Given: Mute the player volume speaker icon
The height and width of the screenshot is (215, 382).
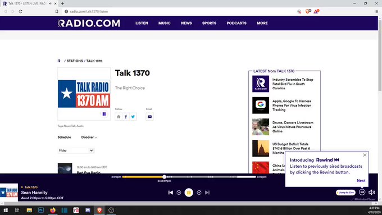Looking at the screenshot, I should click(372, 192).
